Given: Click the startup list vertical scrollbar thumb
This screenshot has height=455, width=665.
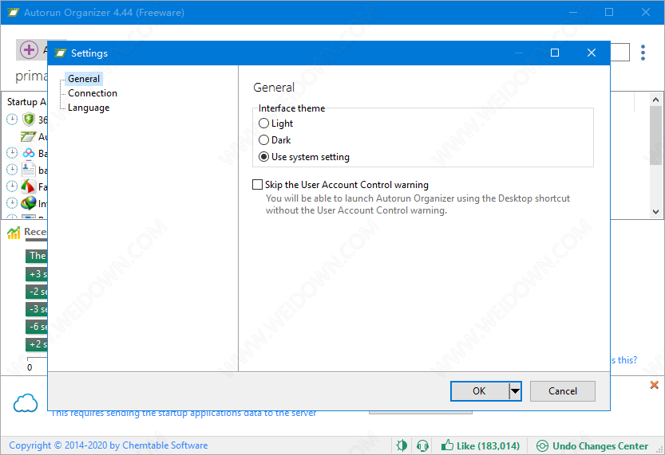Looking at the screenshot, I should tap(655, 135).
